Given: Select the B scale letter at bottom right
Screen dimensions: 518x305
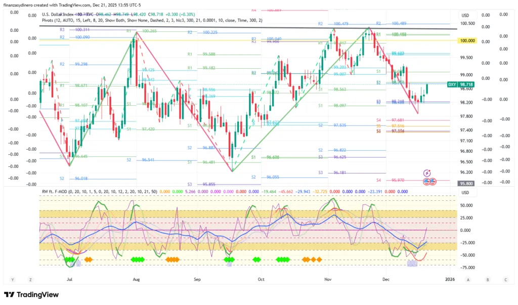Looking at the screenshot, I should pyautogui.click(x=487, y=279).
